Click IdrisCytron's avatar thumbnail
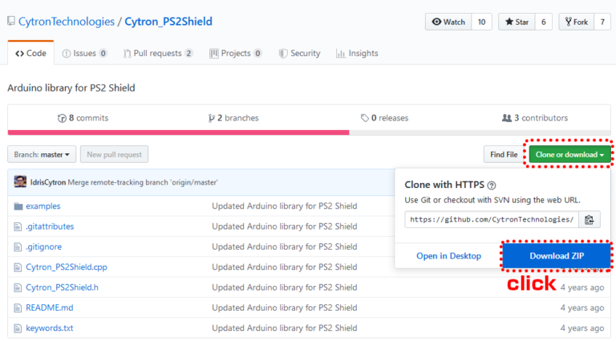Image resolution: width=616 pixels, height=342 pixels. click(x=20, y=182)
